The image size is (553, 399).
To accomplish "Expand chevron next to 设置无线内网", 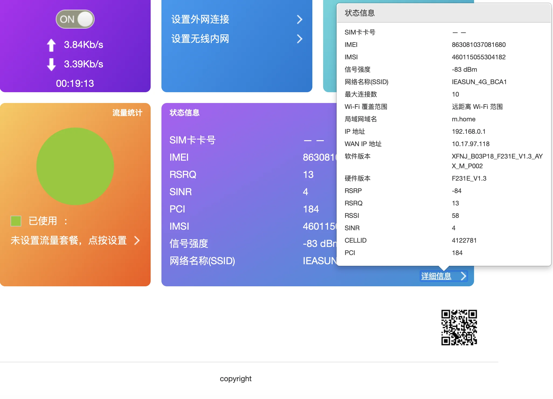I will pos(299,39).
